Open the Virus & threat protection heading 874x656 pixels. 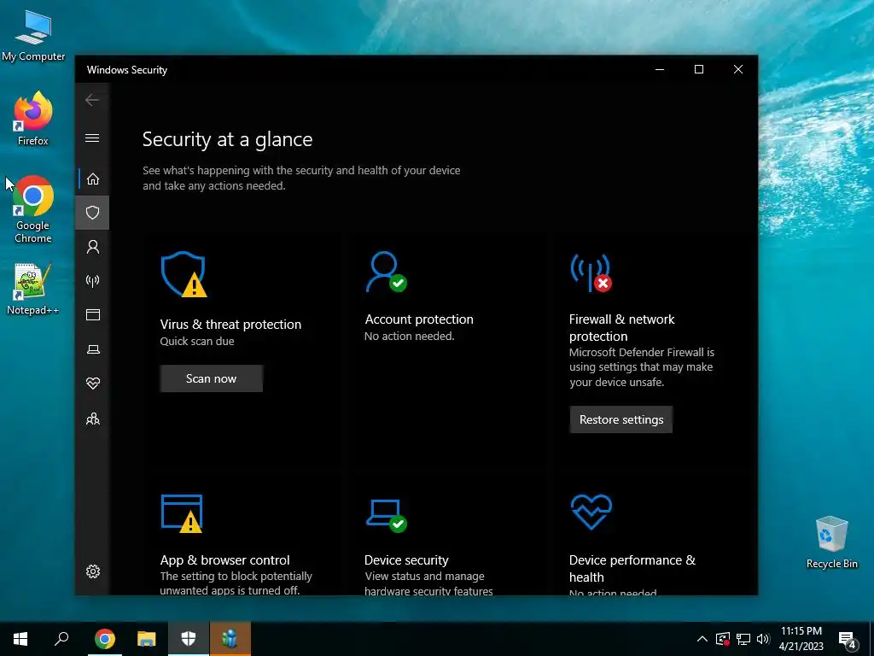tap(230, 324)
